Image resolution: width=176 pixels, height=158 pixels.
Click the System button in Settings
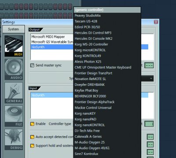(x=14, y=29)
